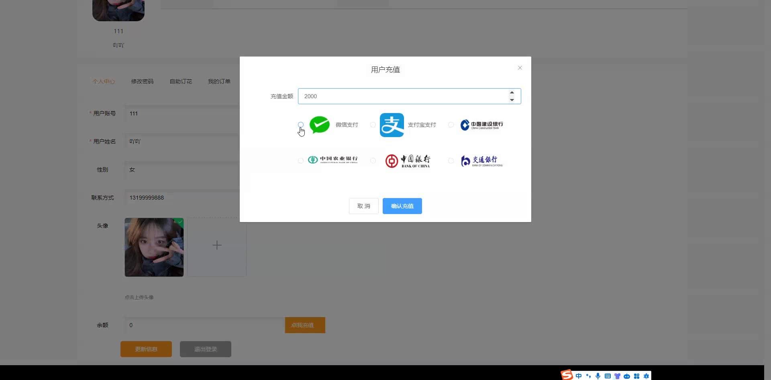Select the 中国建设银行 radio button
The height and width of the screenshot is (380, 771).
451,125
